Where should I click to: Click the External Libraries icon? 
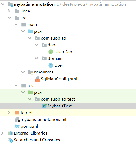10,133
